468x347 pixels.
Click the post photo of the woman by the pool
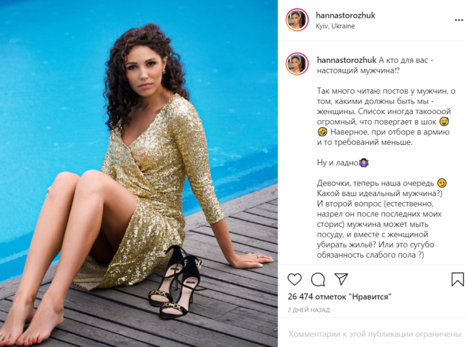(x=138, y=173)
